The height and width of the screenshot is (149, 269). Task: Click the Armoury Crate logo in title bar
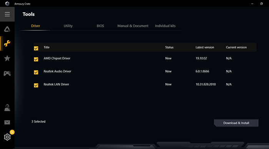click(7, 3)
